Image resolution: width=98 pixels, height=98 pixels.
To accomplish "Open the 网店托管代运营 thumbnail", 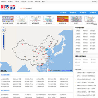I will [8, 20].
